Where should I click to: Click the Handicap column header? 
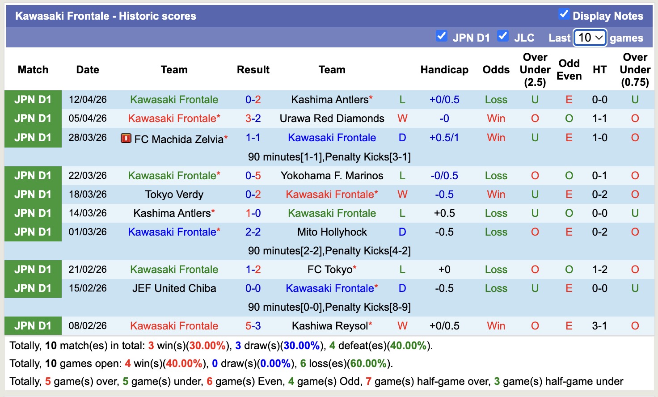(x=444, y=70)
